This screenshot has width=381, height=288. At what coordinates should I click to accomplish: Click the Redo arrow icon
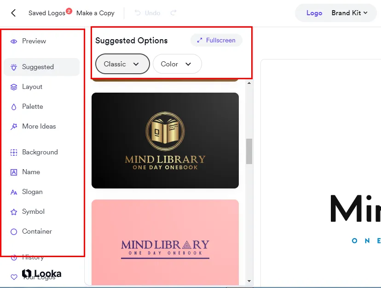[x=173, y=12]
